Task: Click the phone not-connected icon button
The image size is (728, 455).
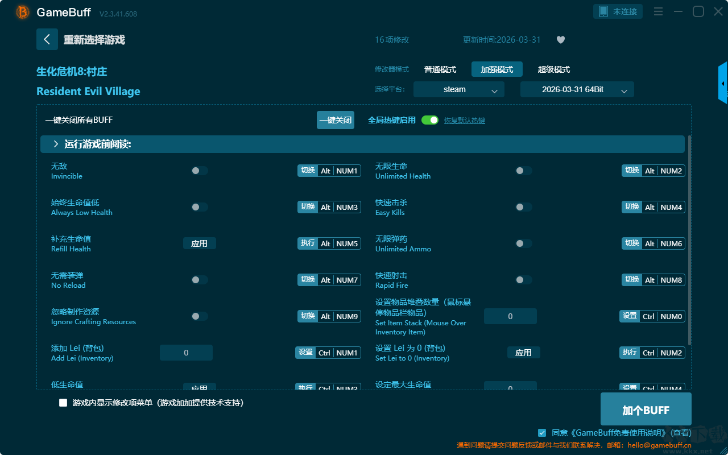Action: [618, 11]
